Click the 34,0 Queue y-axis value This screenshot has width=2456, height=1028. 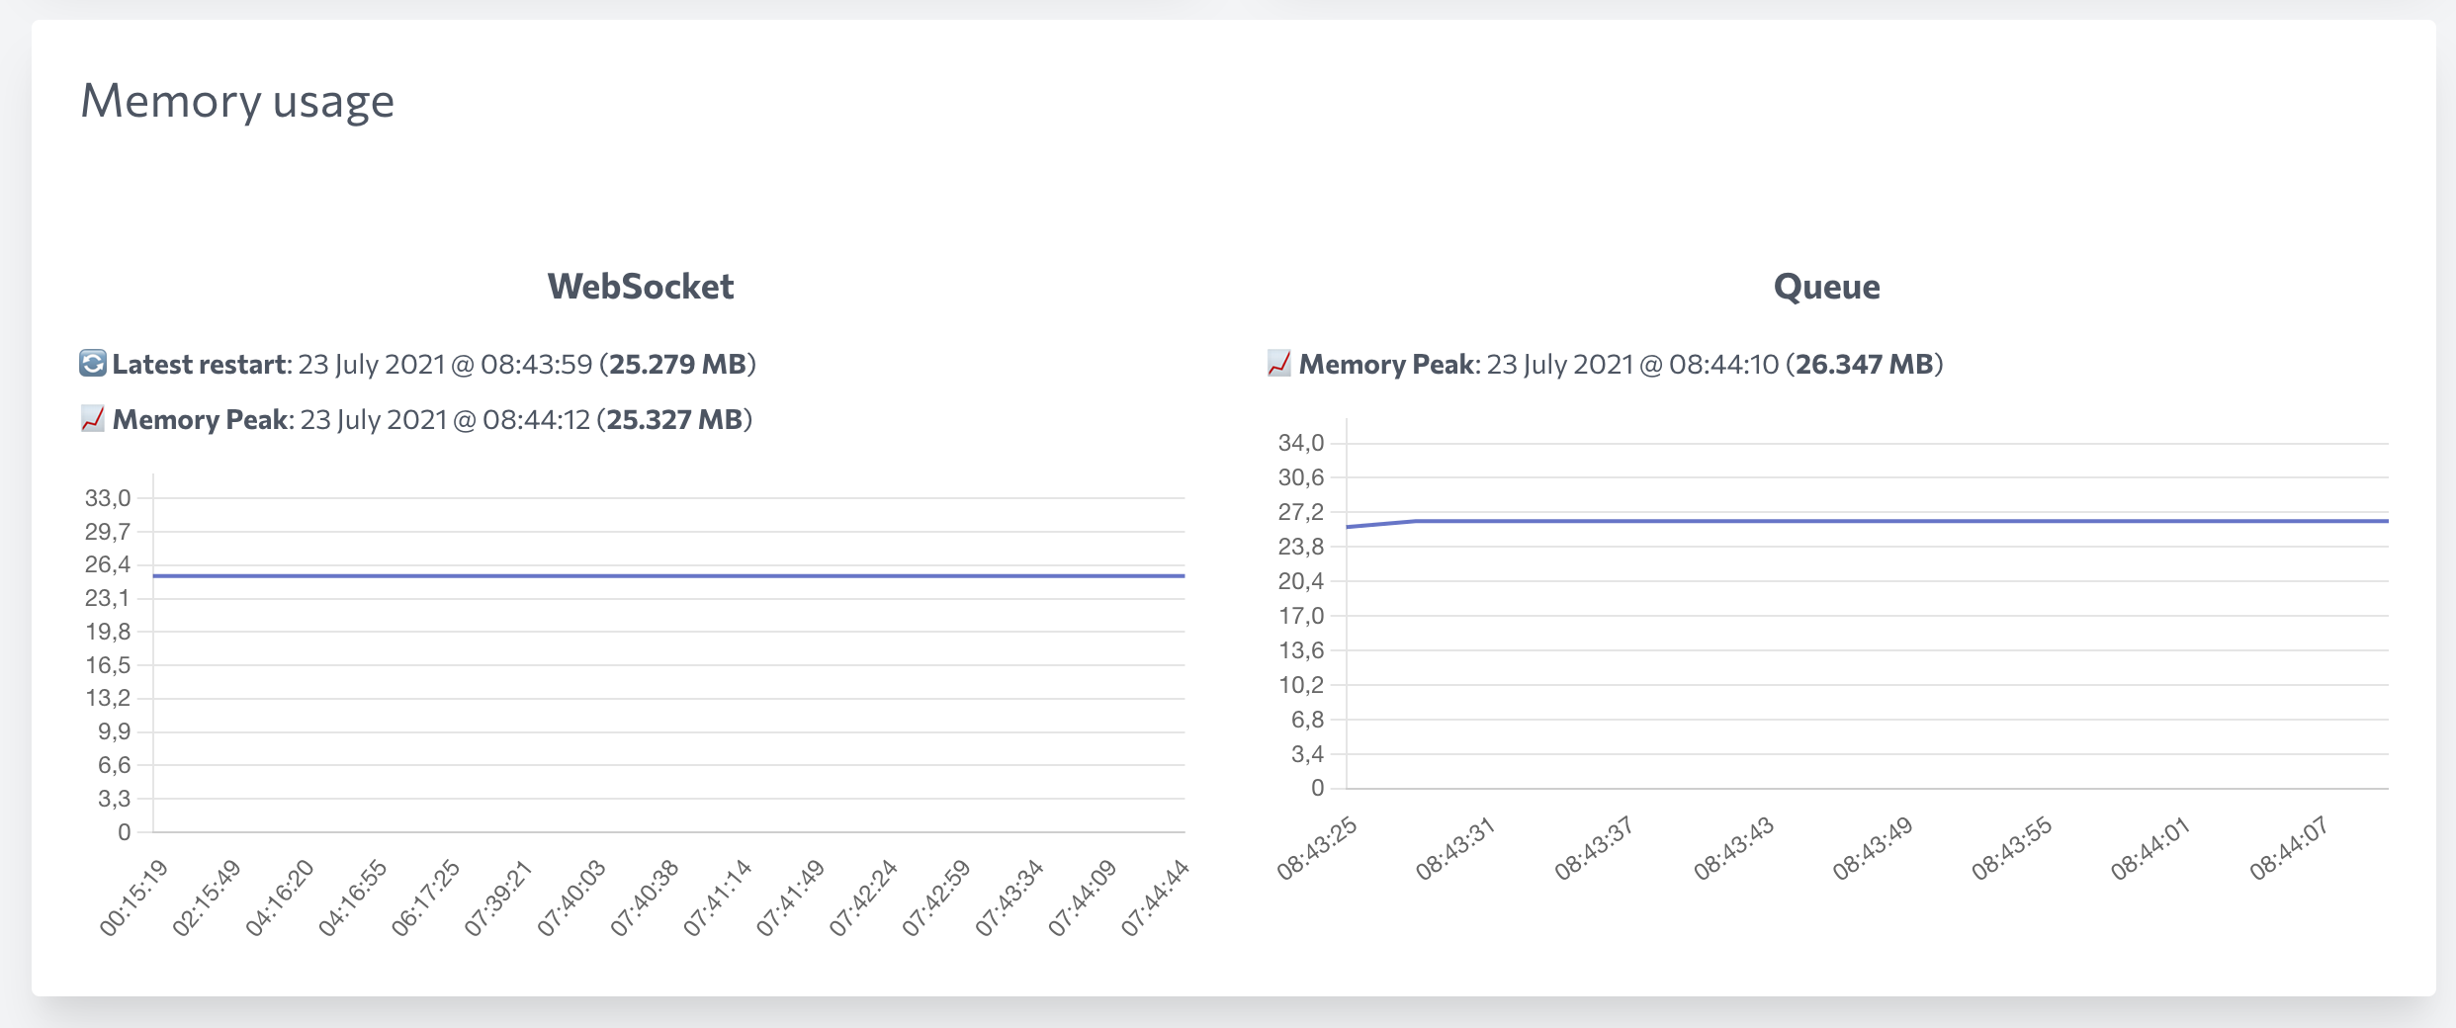(1301, 443)
